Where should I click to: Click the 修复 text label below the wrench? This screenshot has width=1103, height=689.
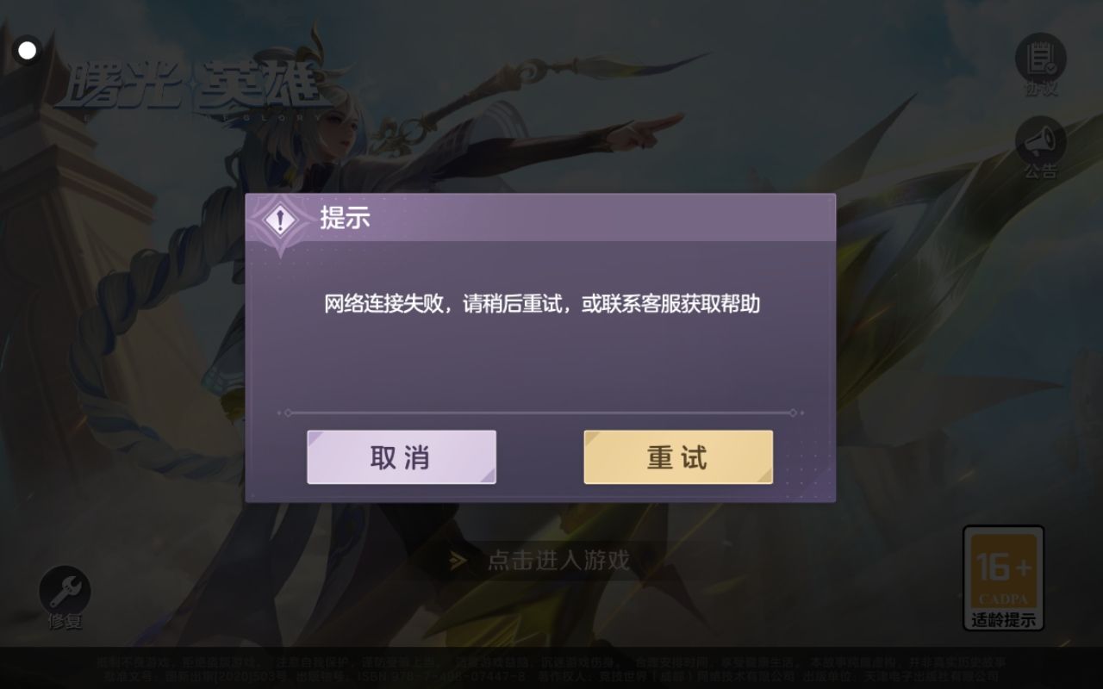pyautogui.click(x=65, y=621)
